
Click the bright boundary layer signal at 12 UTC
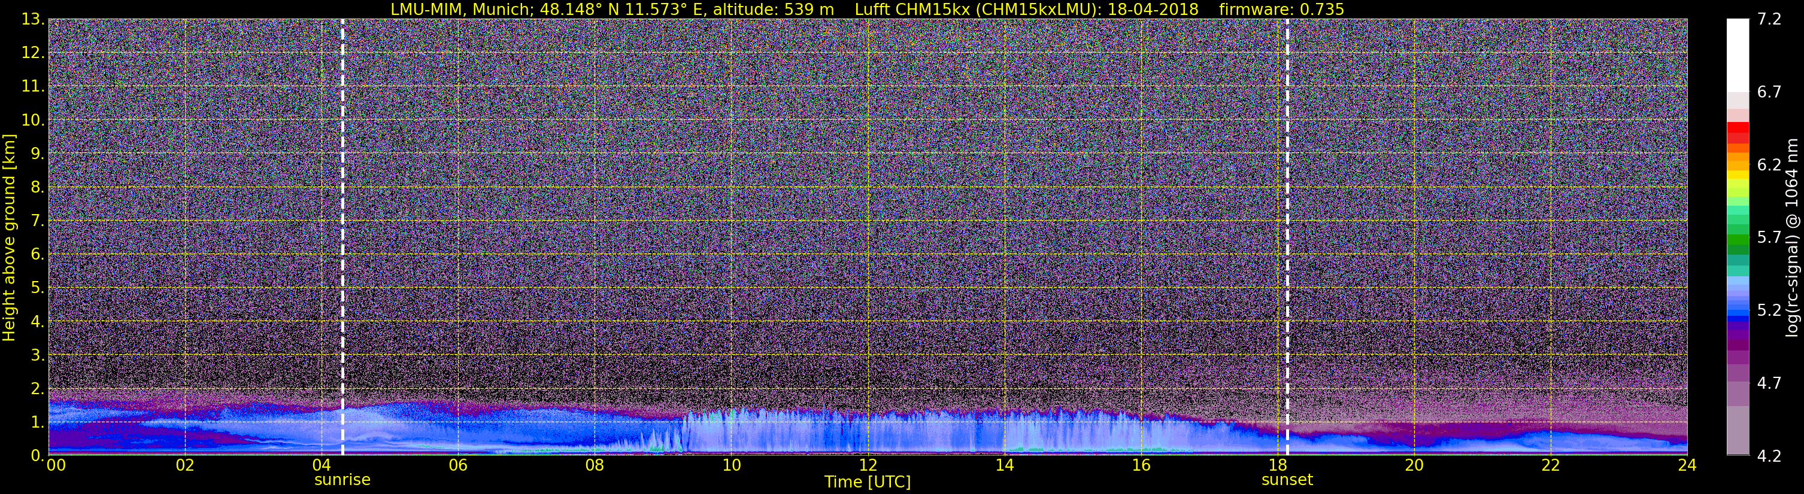click(x=868, y=434)
